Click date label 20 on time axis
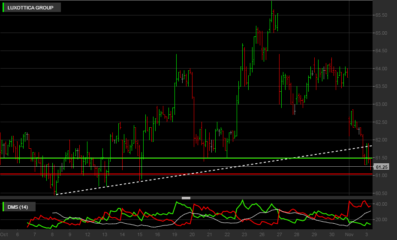Image resolution: width=397 pixels, height=240 pixels. point(192,234)
